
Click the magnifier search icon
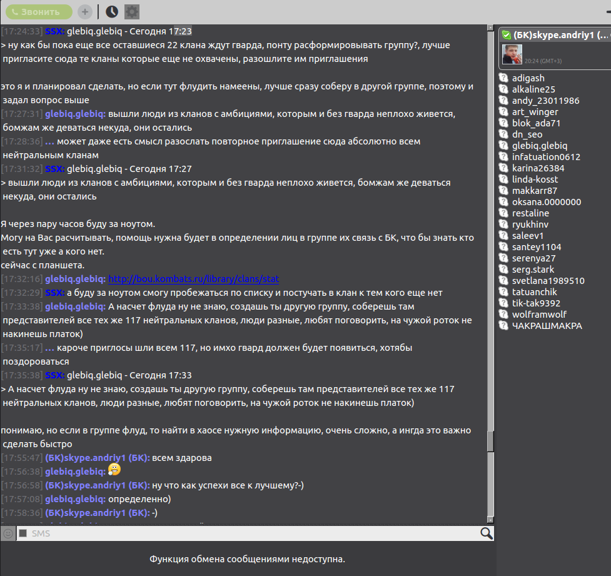pos(487,533)
